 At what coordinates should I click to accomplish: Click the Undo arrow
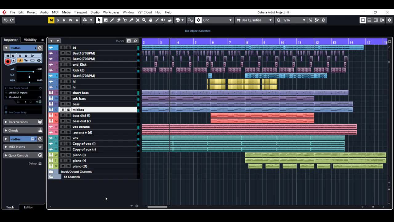point(6,20)
